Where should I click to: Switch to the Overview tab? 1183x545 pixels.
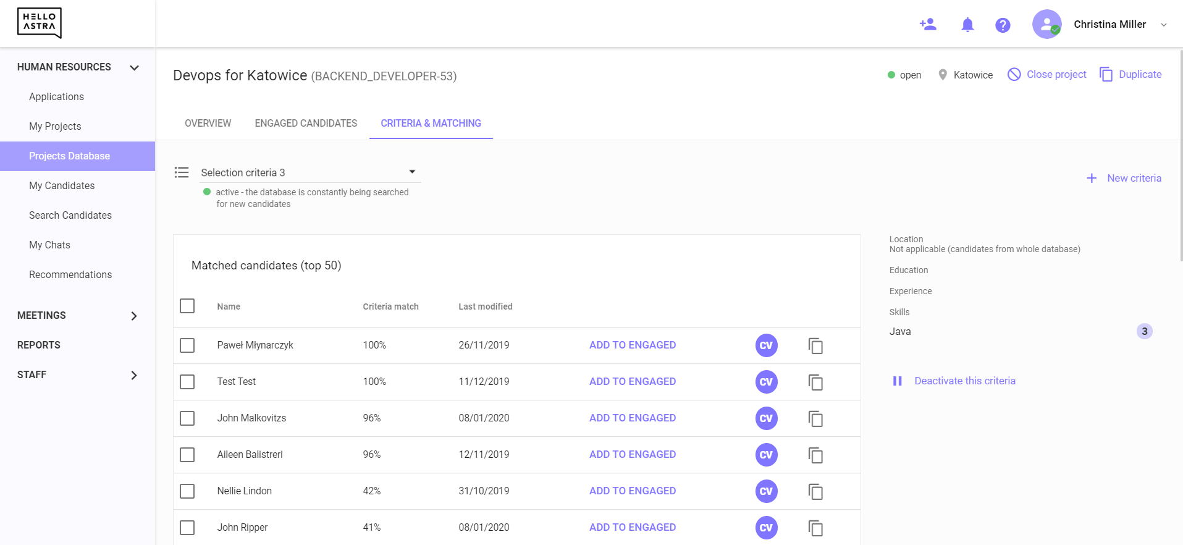click(208, 123)
